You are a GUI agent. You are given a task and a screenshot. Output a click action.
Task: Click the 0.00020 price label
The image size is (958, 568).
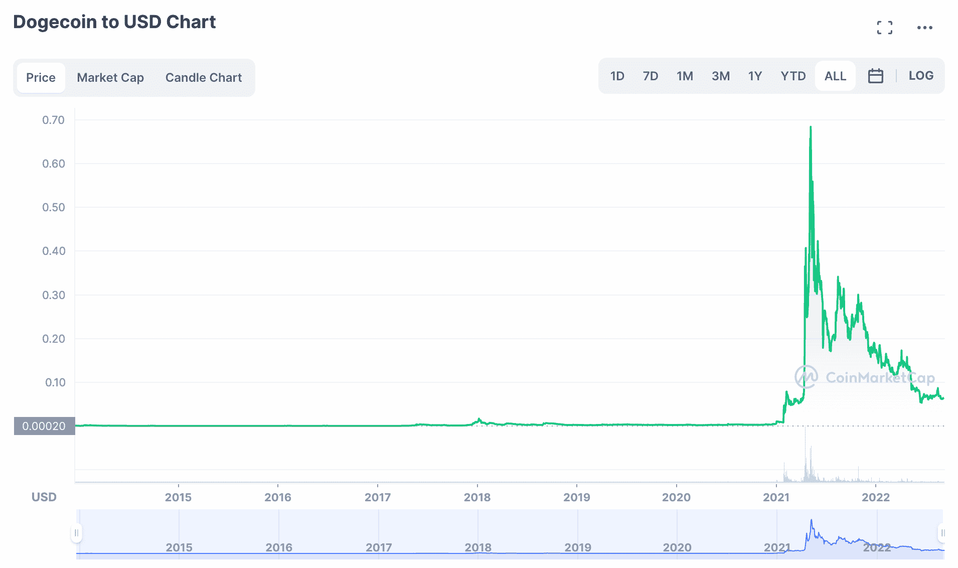point(44,426)
